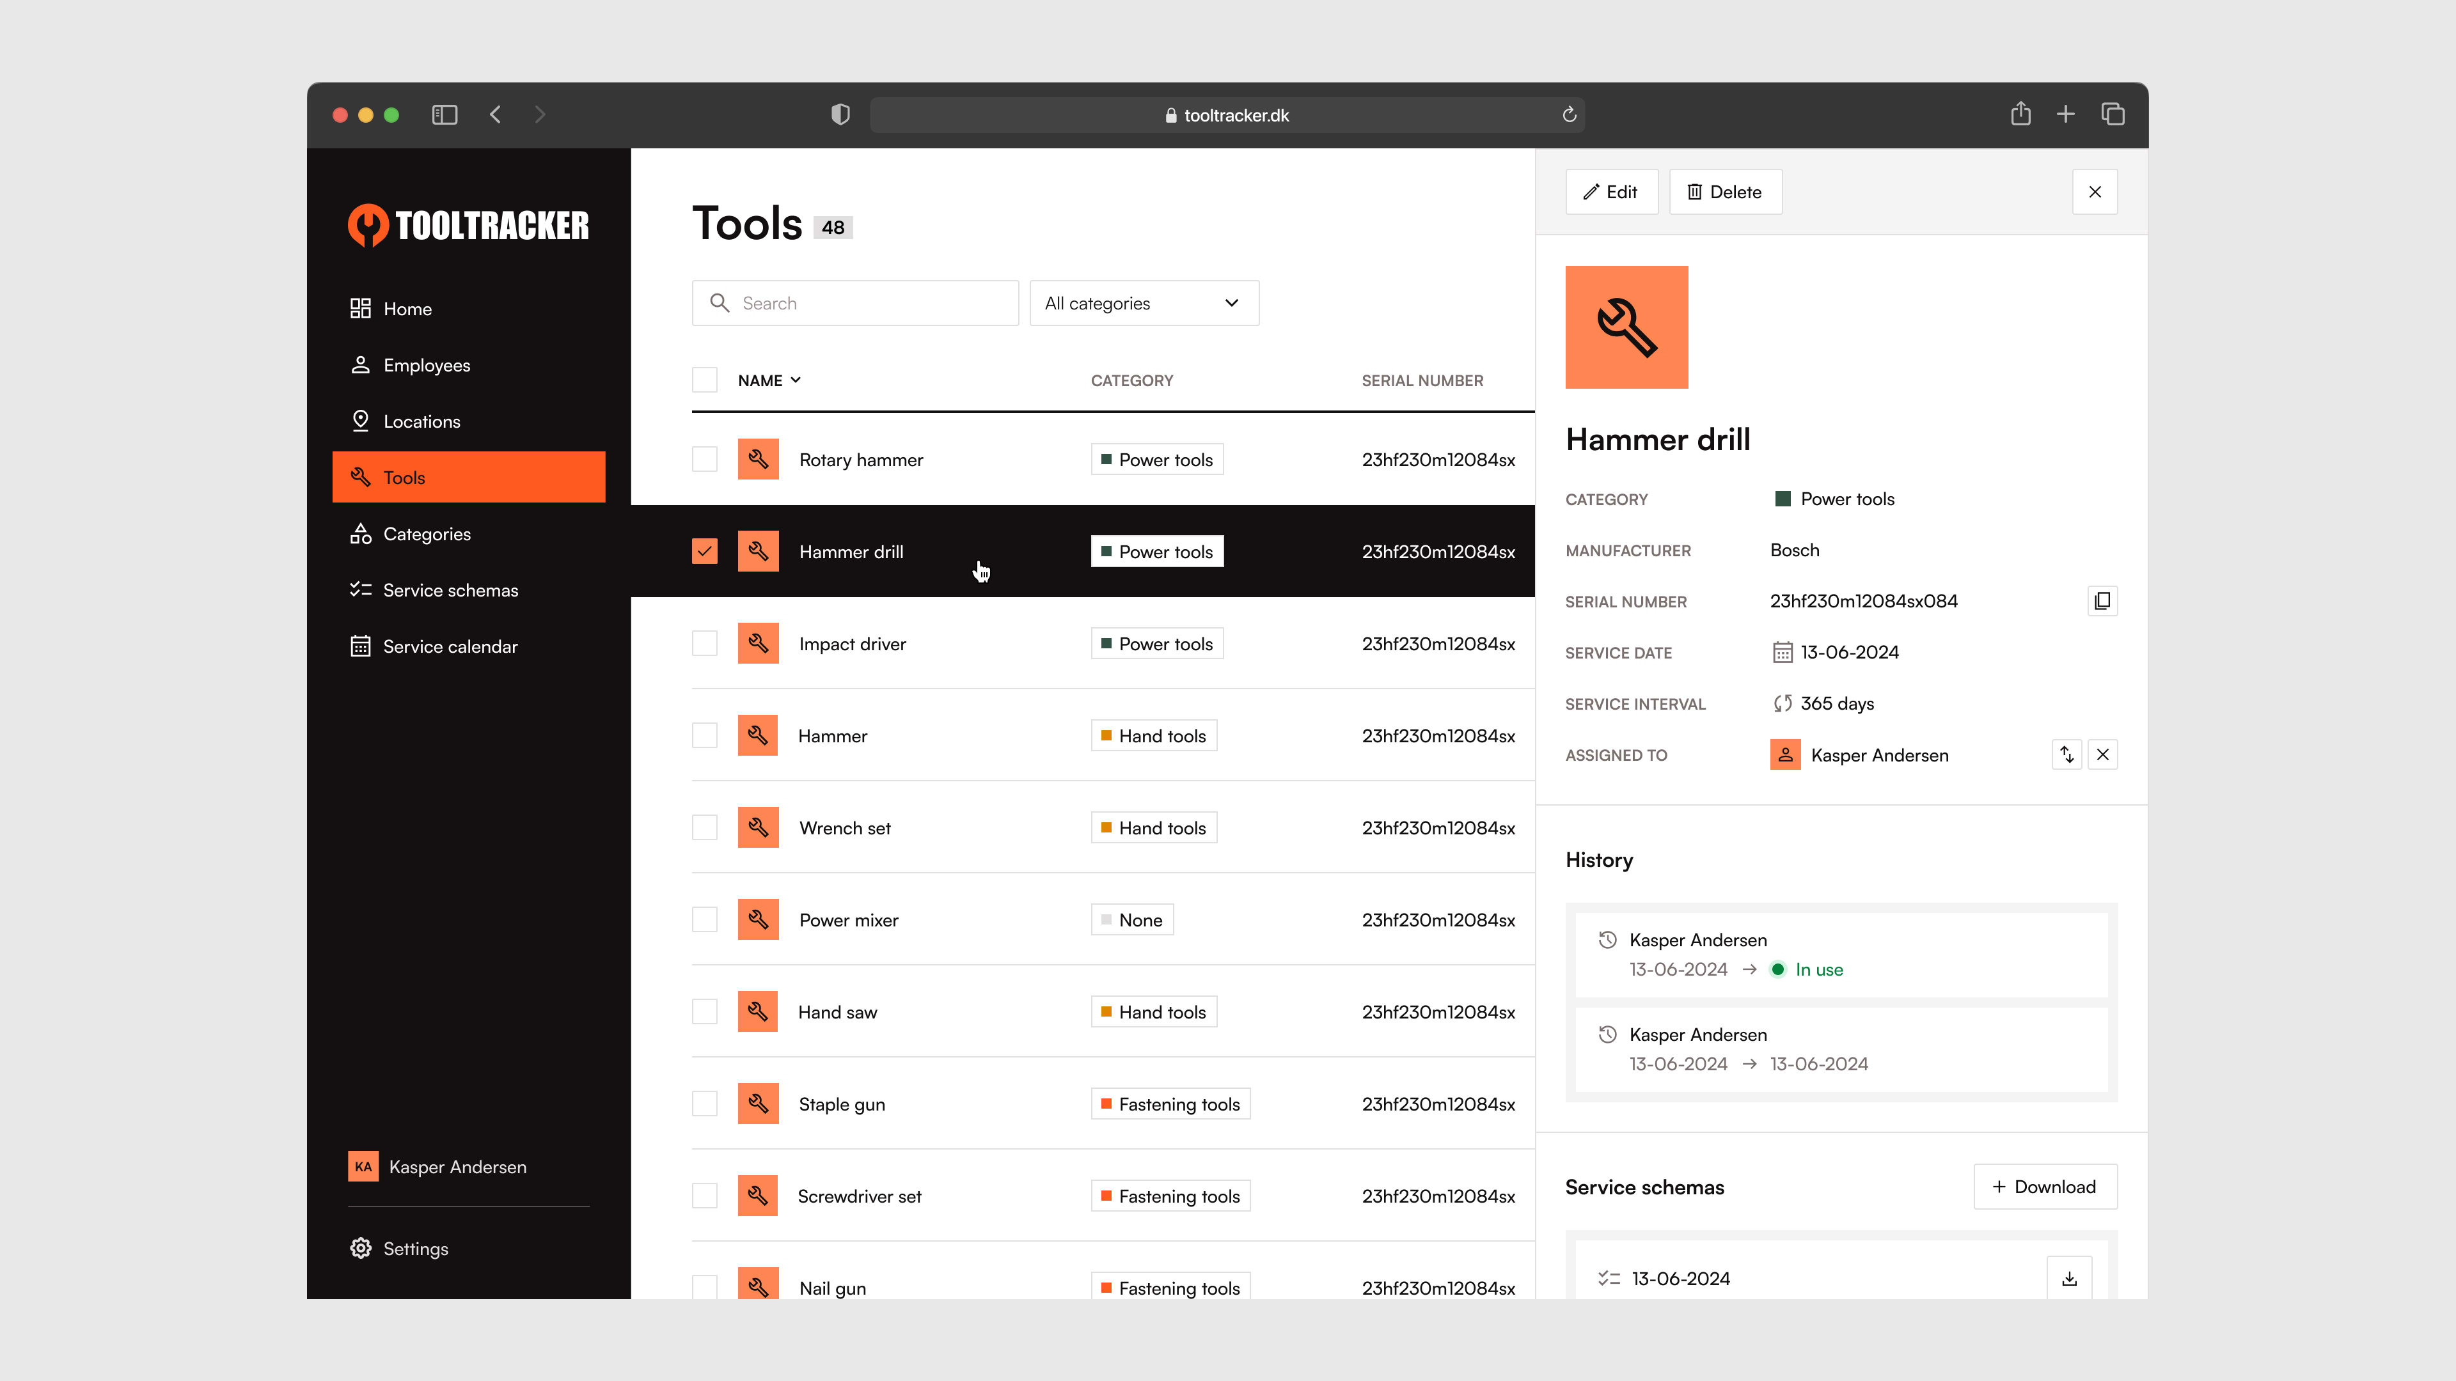Screen dimensions: 2456x1381
Task: Show tab overview icon
Action: [x=2113, y=114]
